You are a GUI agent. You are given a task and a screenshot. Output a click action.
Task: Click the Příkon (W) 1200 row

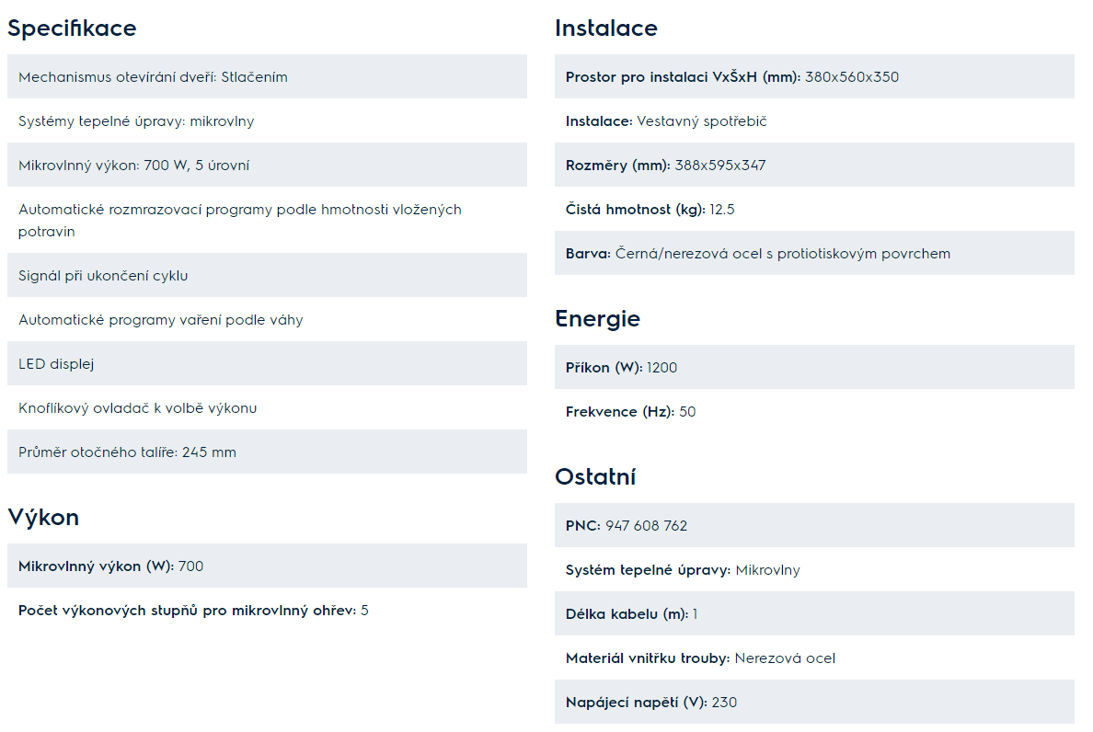point(814,367)
